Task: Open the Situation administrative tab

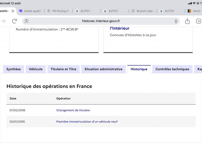Action: pos(104,69)
